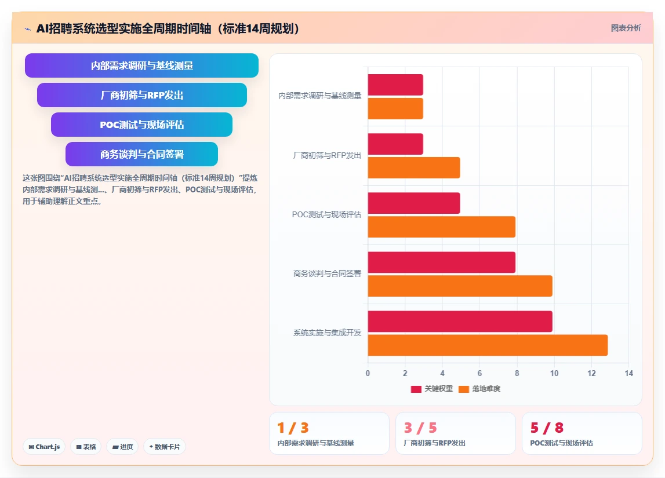Click orange bar for 系统实施与集成开发

coord(488,345)
